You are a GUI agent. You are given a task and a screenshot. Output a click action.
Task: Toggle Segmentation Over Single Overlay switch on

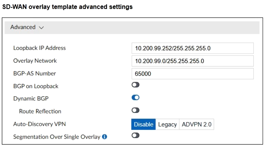click(135, 135)
